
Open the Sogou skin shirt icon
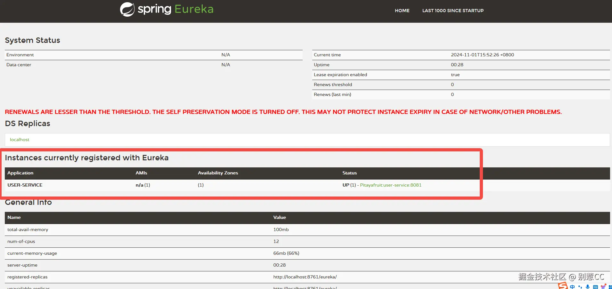603,286
